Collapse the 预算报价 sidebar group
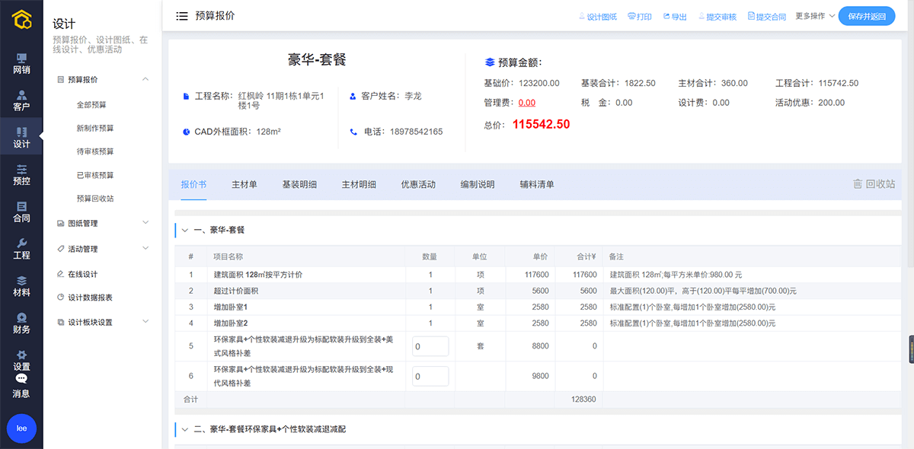This screenshot has height=449, width=914. 145,79
